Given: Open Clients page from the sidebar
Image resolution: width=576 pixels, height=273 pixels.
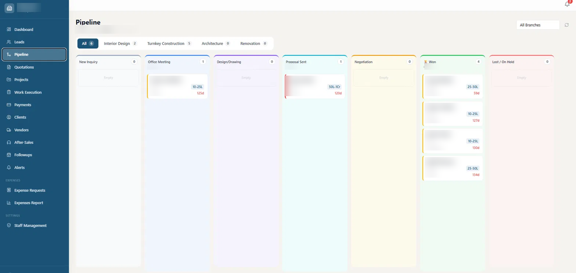Looking at the screenshot, I should (34, 117).
